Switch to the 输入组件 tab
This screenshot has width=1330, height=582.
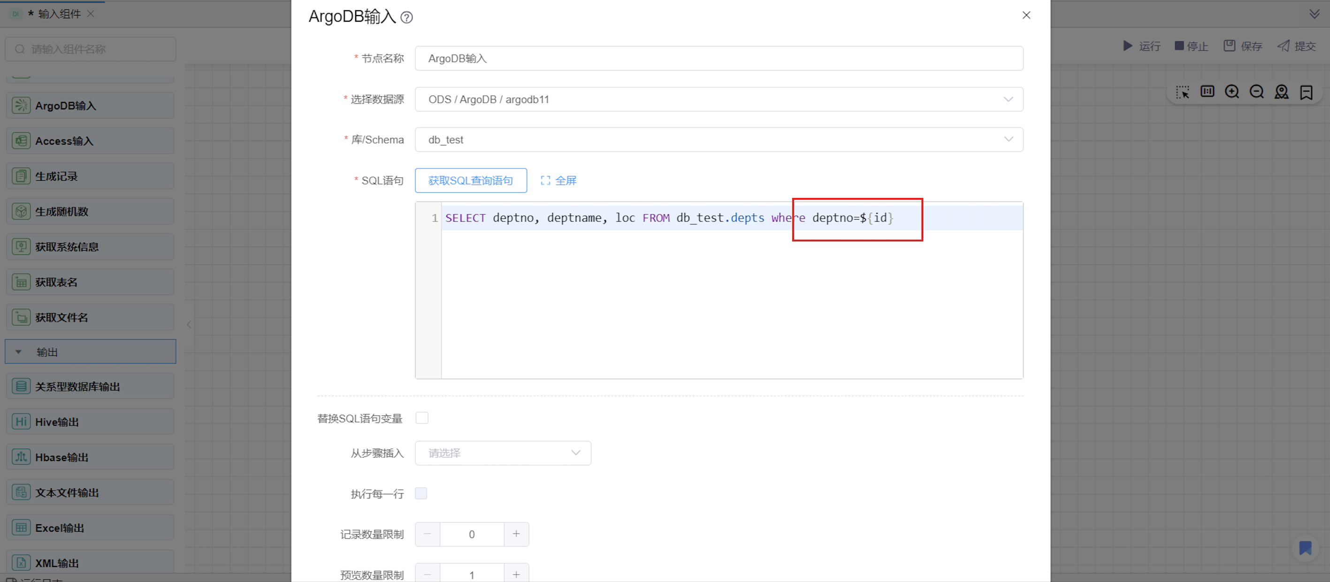(x=59, y=14)
